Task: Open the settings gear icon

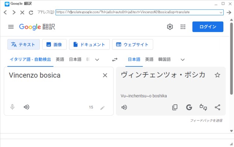Action: (170, 27)
